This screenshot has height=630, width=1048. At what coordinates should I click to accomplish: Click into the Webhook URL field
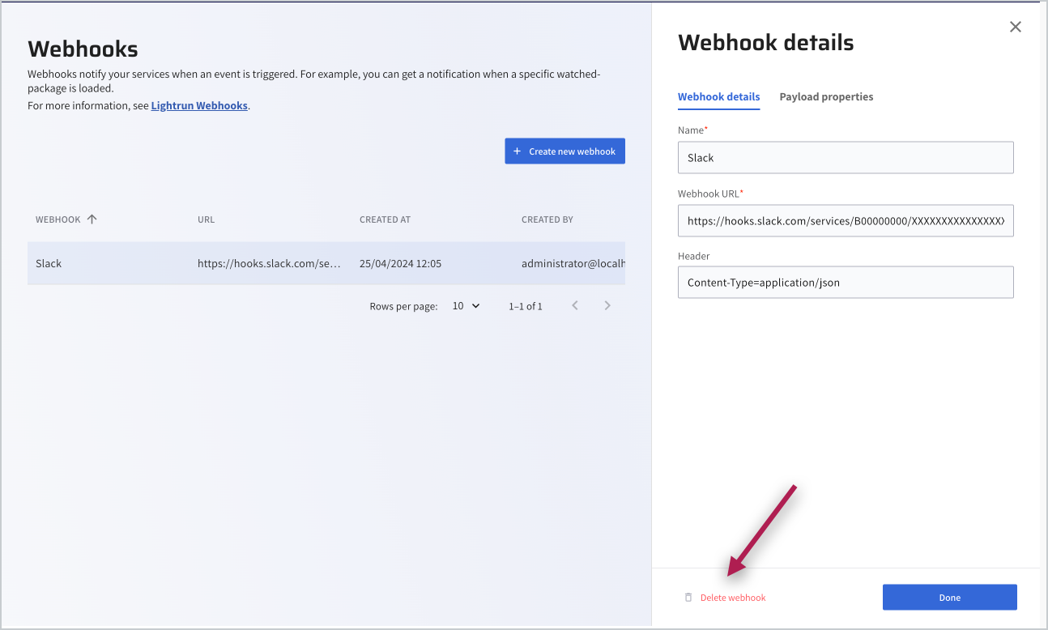click(x=846, y=220)
